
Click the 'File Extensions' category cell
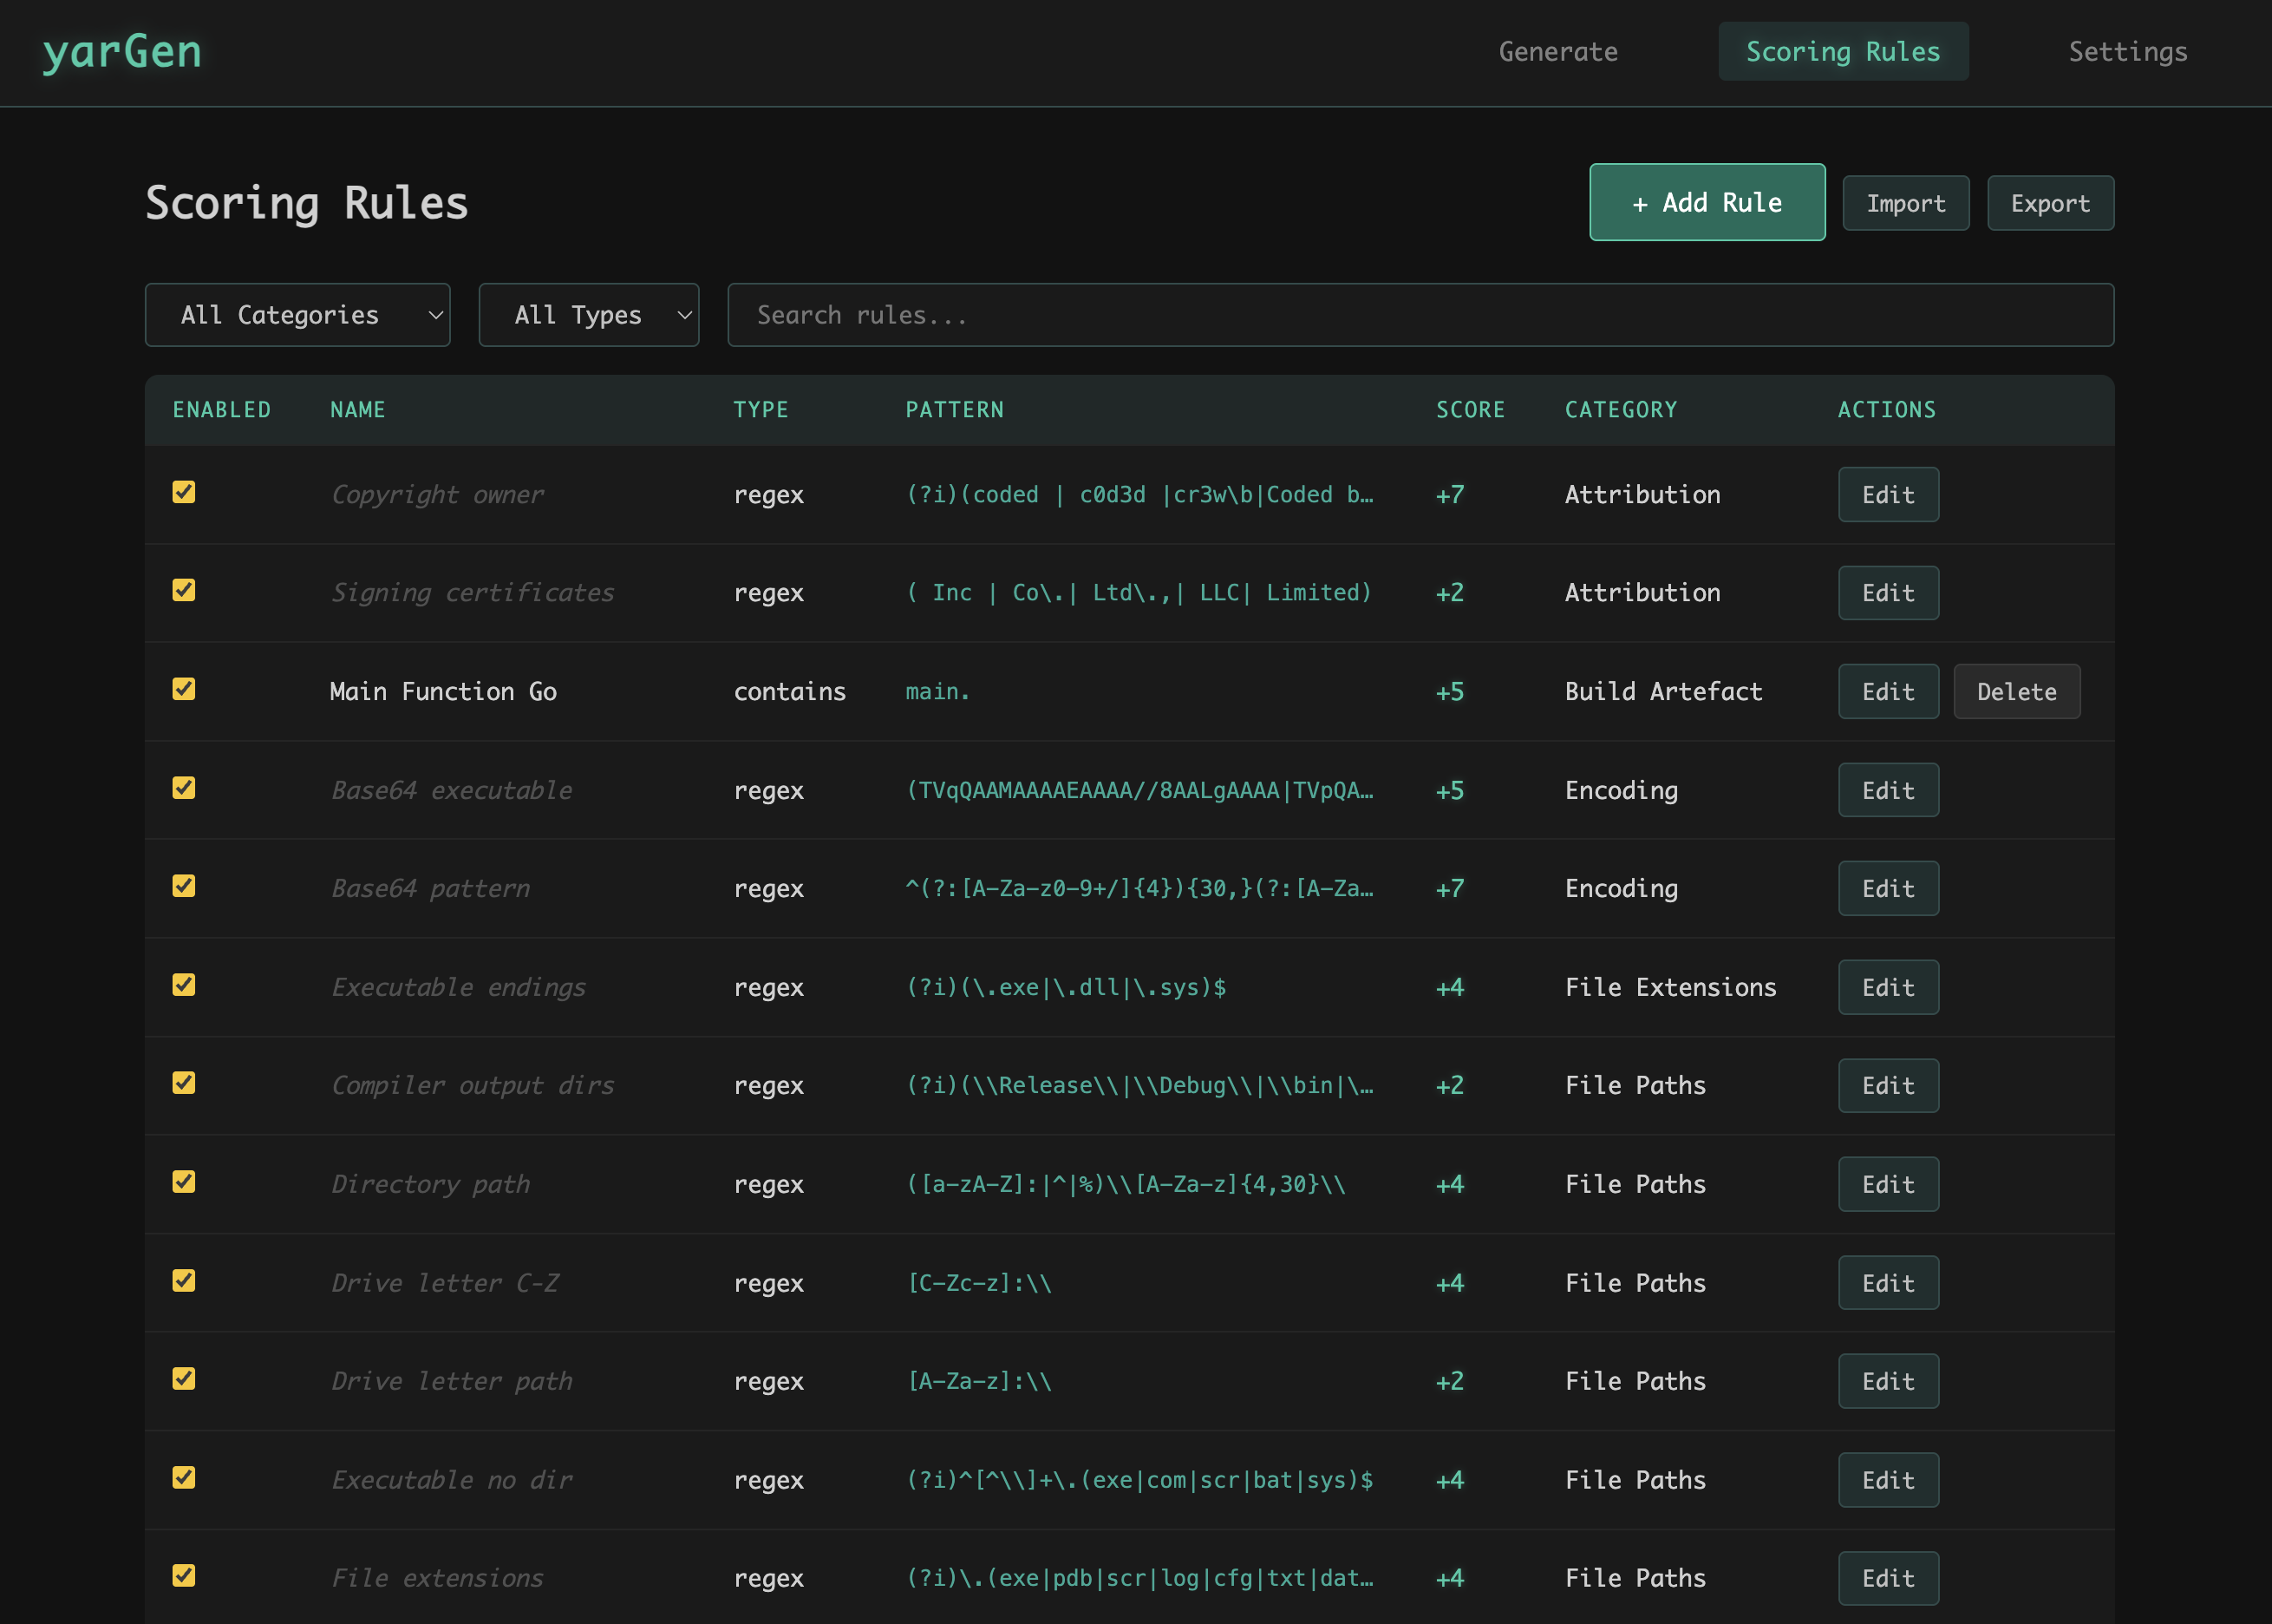click(1670, 988)
